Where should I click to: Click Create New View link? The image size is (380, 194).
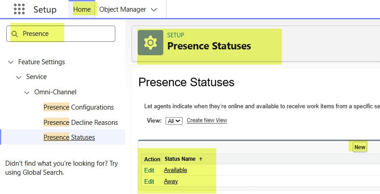(207, 120)
